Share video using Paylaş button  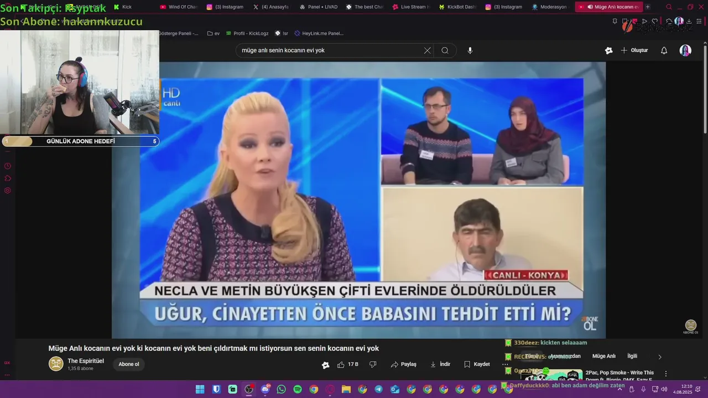[404, 364]
